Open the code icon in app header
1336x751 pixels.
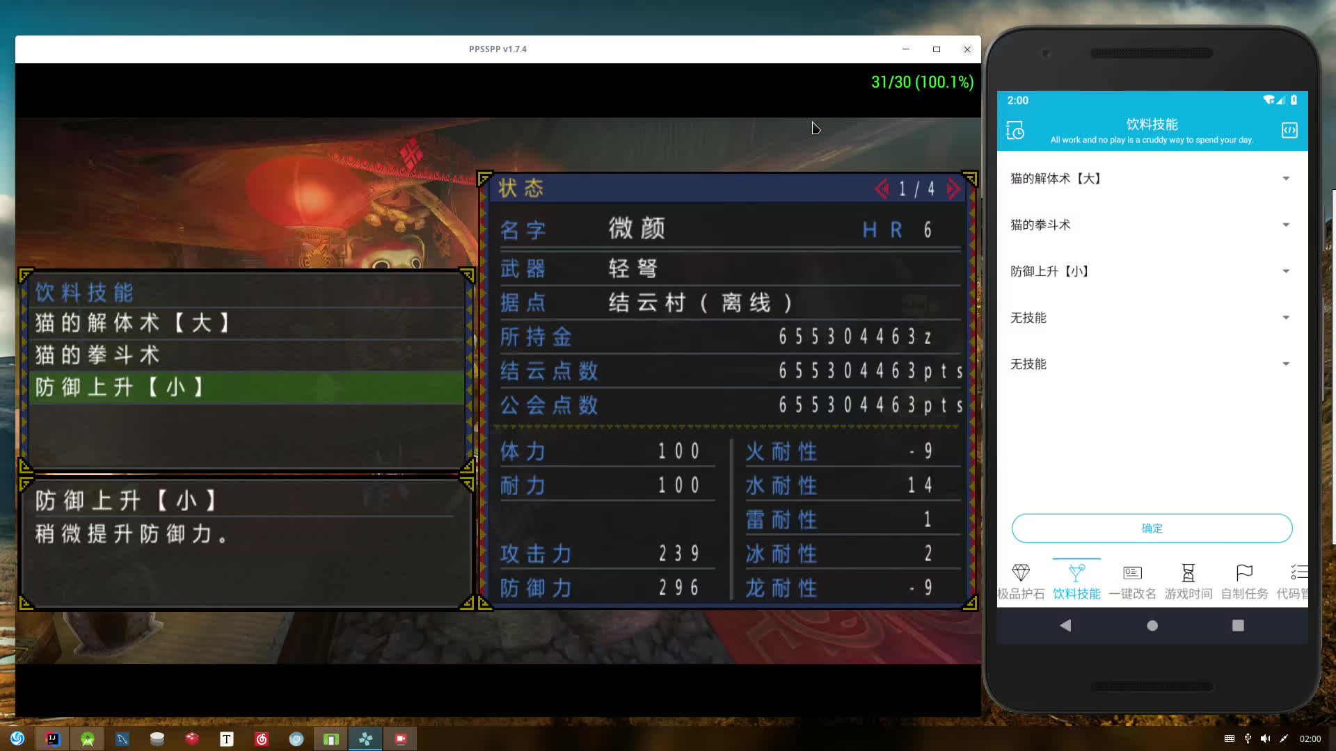(1289, 131)
